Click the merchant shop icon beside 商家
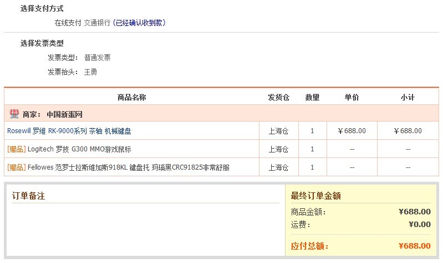This screenshot has height=263, width=443. (x=14, y=114)
